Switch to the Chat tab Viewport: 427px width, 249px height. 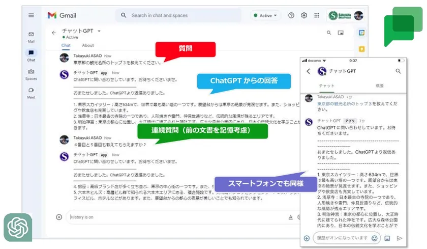coord(66,45)
